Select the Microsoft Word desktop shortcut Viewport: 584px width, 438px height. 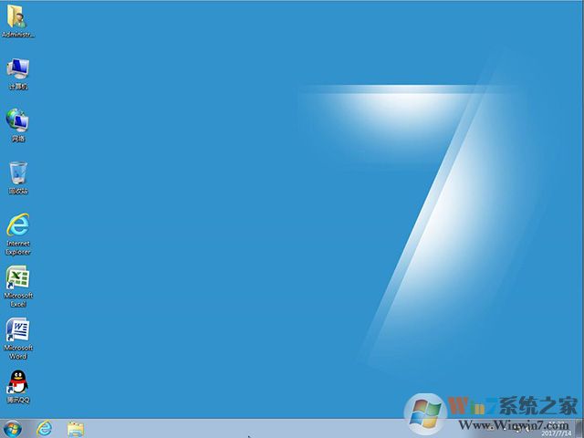[18, 329]
